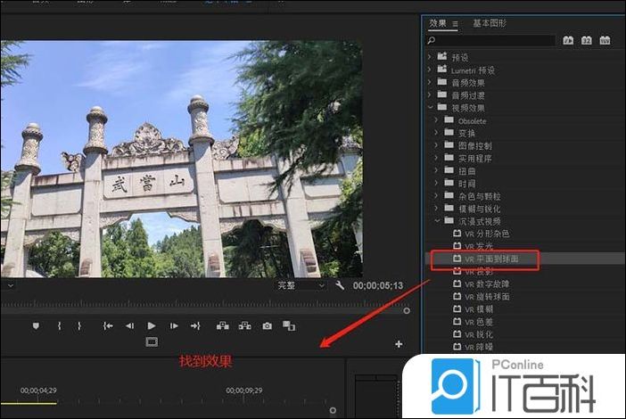
Task: Switch to the 基本图形 tab
Action: tap(490, 23)
